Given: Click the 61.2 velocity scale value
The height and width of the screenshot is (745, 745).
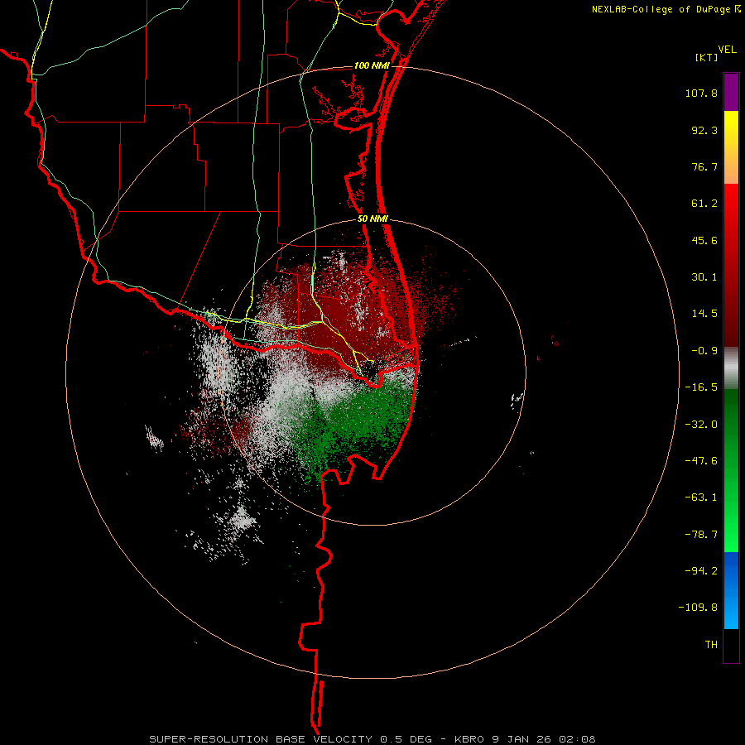Looking at the screenshot, I should click(x=704, y=204).
